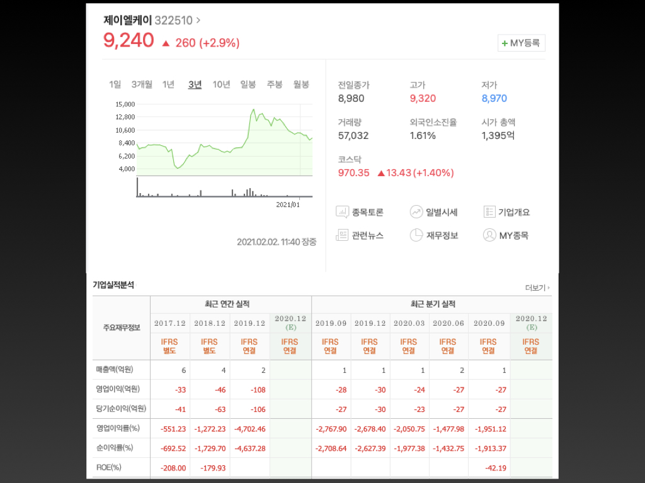Open the 일별시세 daily price icon
The image size is (645, 483).
click(416, 212)
